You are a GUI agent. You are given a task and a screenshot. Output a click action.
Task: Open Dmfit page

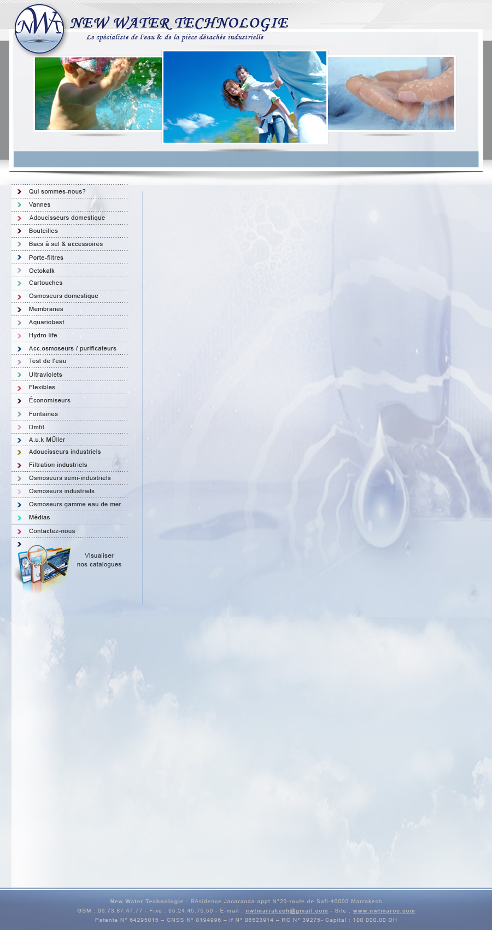(37, 427)
